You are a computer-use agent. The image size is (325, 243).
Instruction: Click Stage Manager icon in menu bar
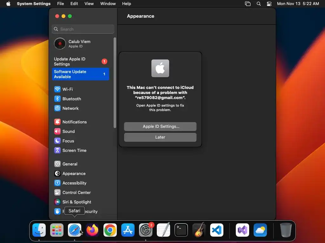(248, 4)
